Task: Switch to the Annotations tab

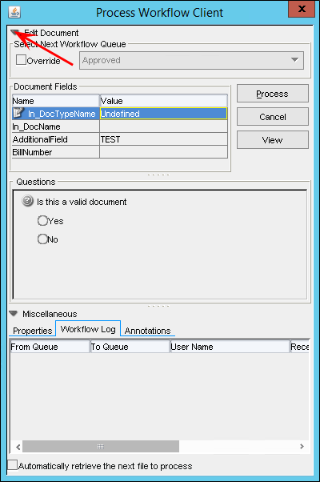Action: tap(147, 331)
